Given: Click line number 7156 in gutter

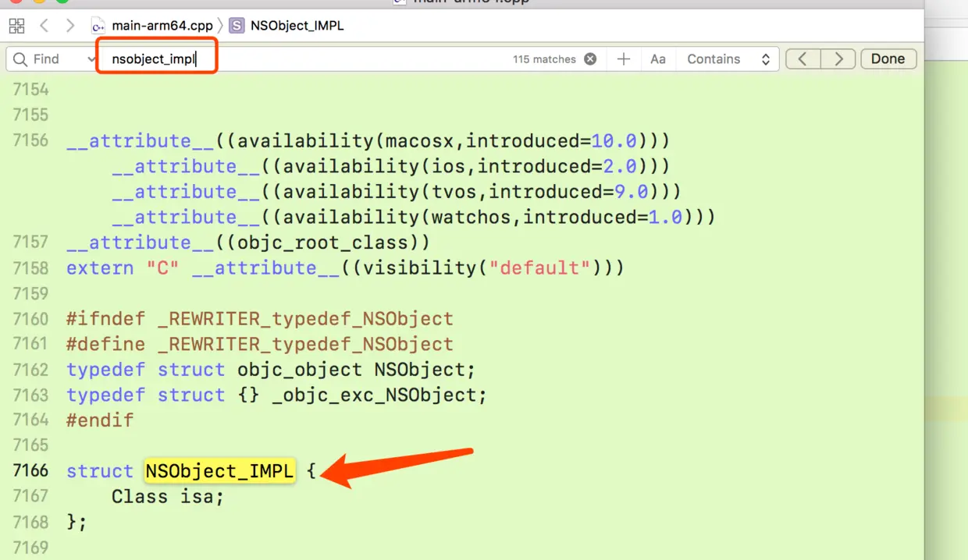Looking at the screenshot, I should click(31, 141).
